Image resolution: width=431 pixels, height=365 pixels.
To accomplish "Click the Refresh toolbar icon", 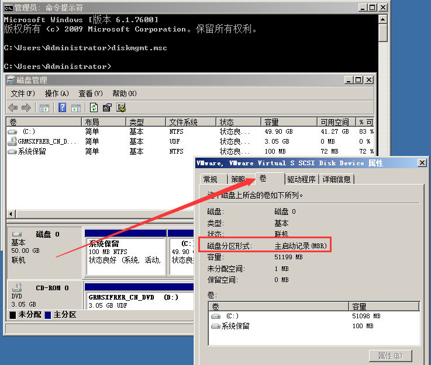I will point(94,107).
